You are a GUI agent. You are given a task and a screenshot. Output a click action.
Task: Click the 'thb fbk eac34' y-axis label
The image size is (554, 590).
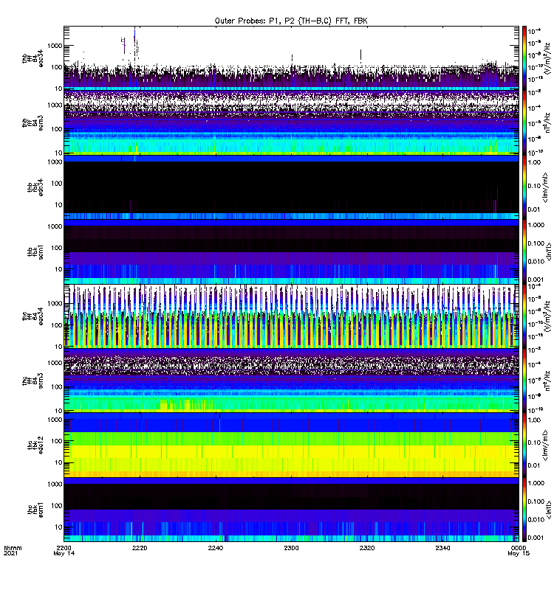click(35, 187)
